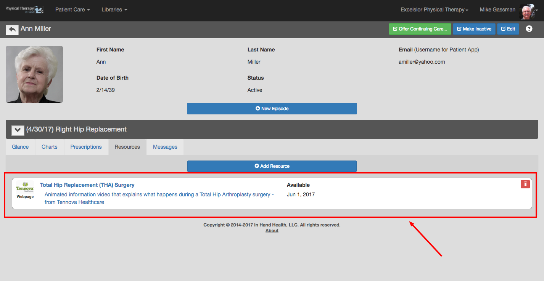Click the Physical Therapy In Hand logo
Screen dimensions: 544x281
pyautogui.click(x=24, y=10)
